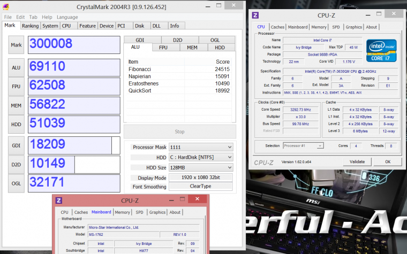The height and width of the screenshot is (254, 407).
Task: Open the Help menu in CrystalMark
Action: click(47, 17)
